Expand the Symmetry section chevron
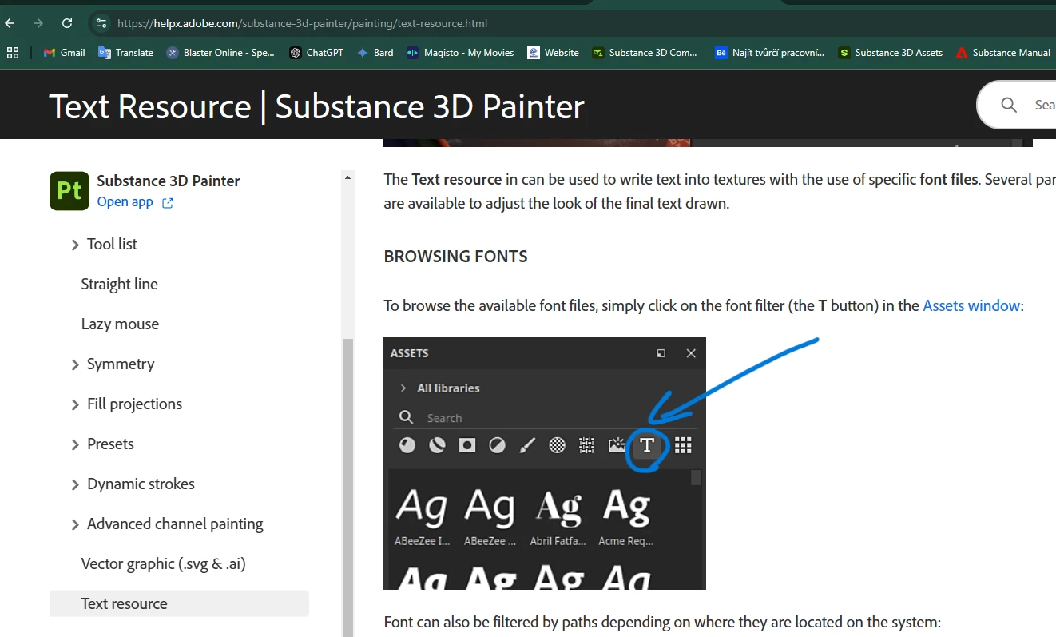The image size is (1056, 637). [75, 364]
